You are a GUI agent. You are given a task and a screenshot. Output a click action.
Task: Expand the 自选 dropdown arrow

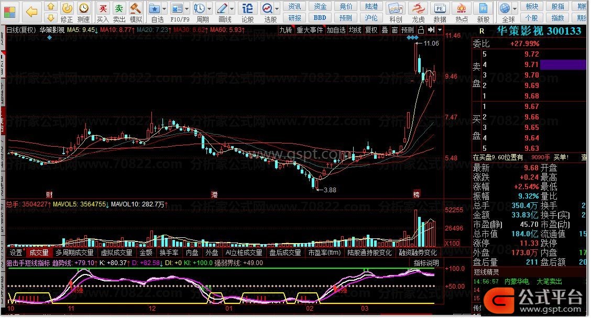165,9
